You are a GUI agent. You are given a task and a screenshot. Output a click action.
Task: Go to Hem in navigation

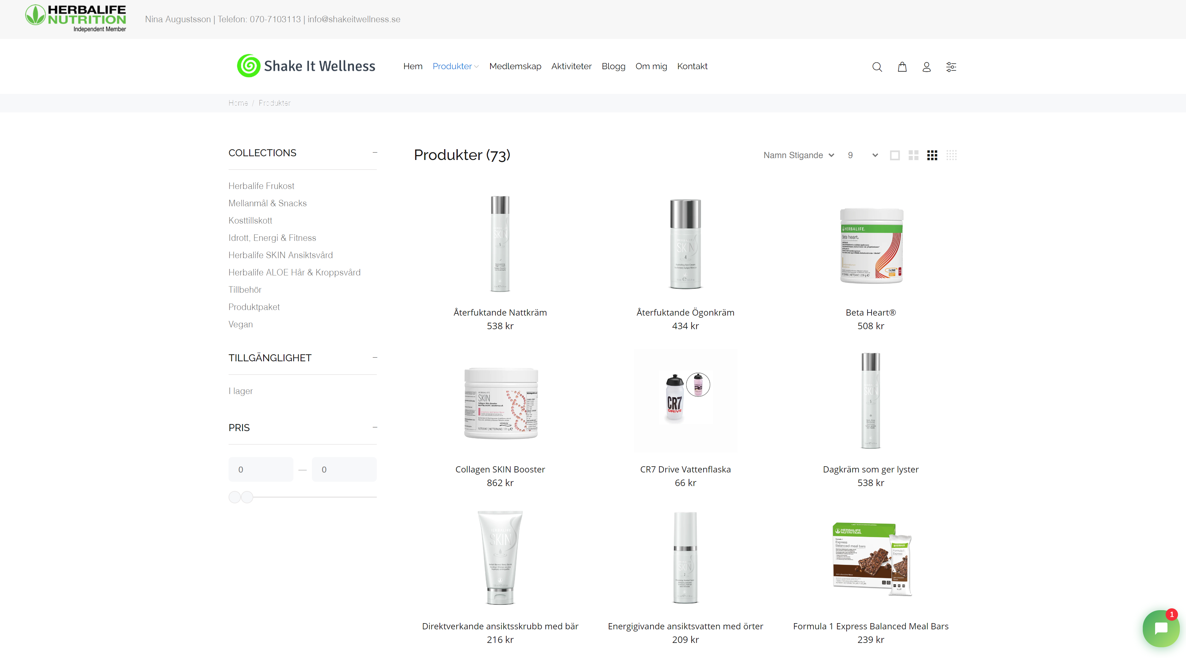tap(413, 66)
